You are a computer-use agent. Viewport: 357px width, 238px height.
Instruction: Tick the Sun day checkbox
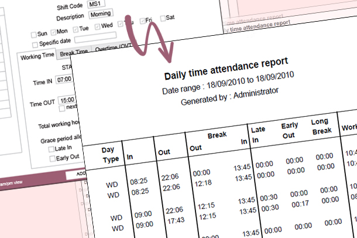33,35
